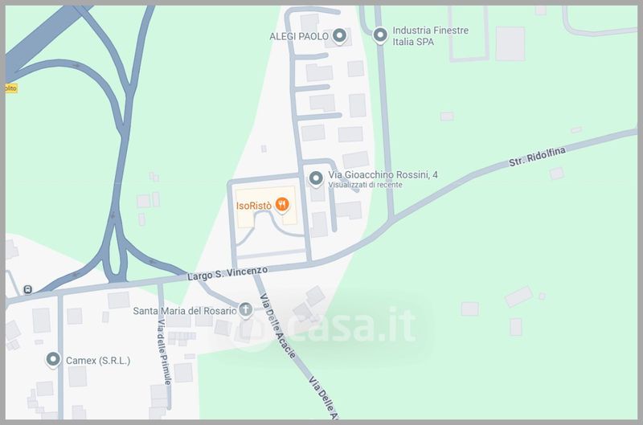Click the Visualizzati di recente subtitle
Viewport: 643px width, 425px height.
[365, 185]
